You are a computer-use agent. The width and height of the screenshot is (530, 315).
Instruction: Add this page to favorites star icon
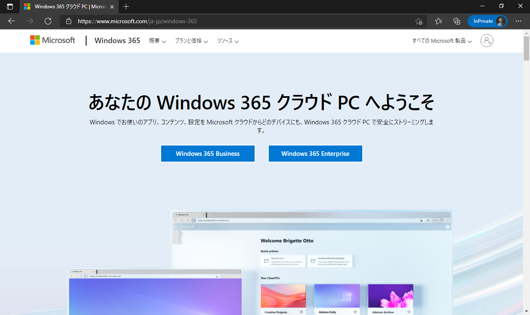[419, 21]
